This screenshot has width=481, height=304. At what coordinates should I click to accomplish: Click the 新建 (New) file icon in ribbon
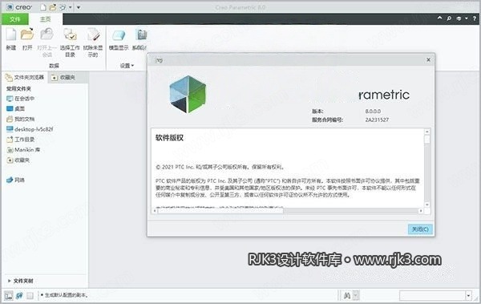click(11, 34)
